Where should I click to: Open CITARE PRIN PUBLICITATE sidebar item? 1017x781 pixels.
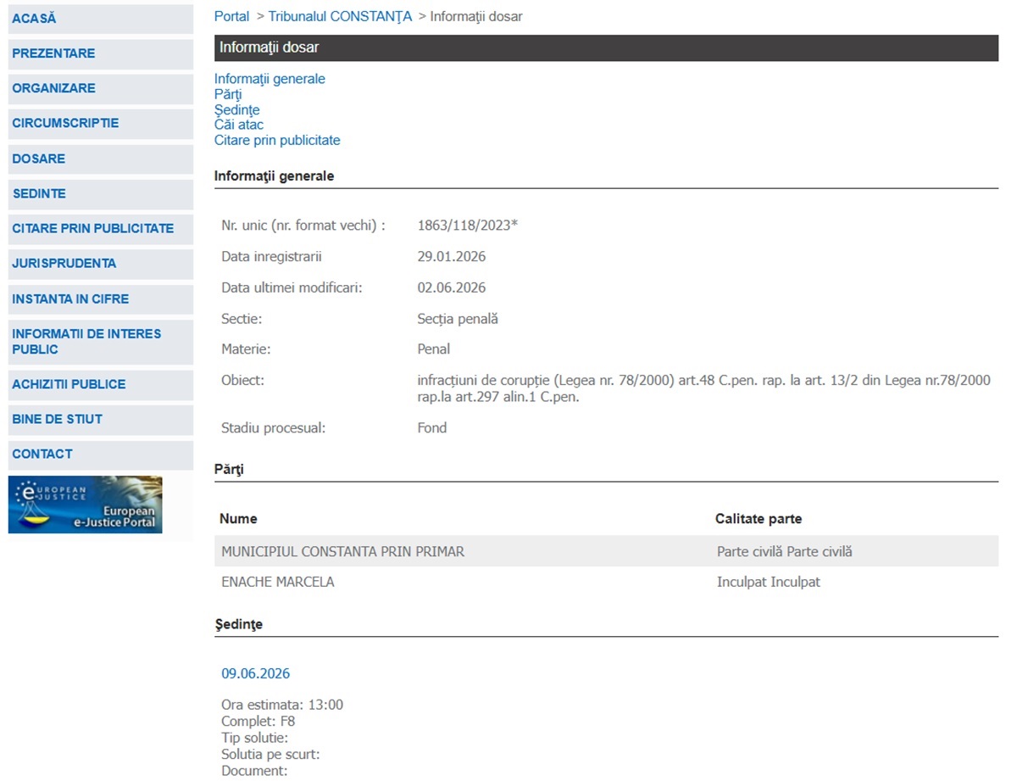101,228
